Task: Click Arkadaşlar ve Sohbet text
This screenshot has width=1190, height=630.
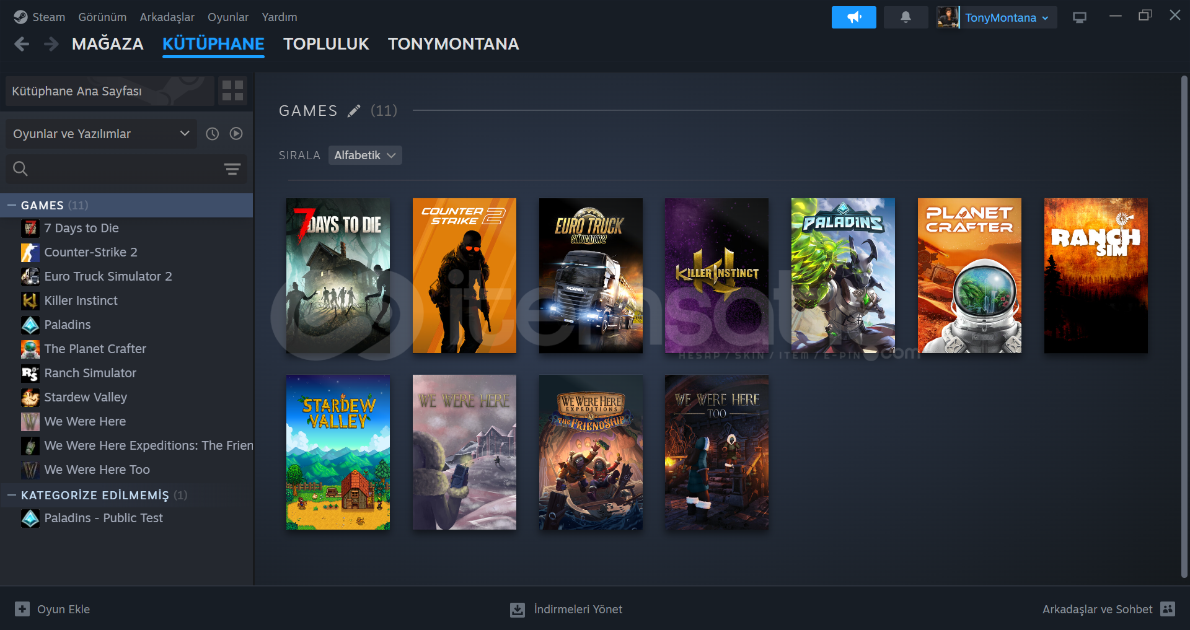Action: (x=1097, y=610)
